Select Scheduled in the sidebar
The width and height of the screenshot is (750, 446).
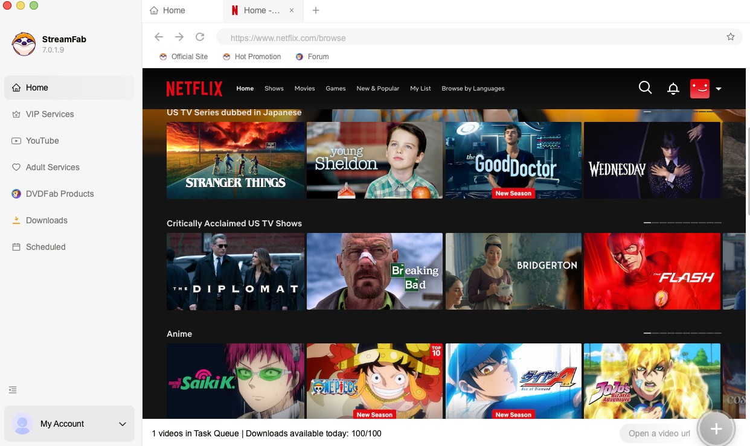69,247
